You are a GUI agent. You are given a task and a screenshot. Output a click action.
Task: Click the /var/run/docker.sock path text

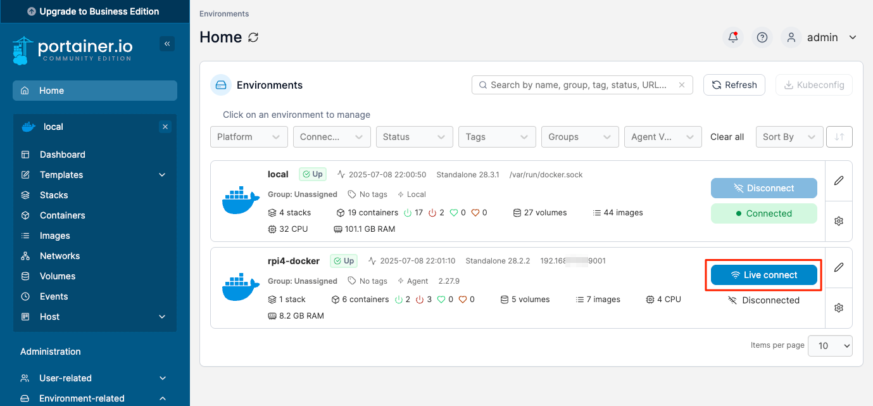546,174
